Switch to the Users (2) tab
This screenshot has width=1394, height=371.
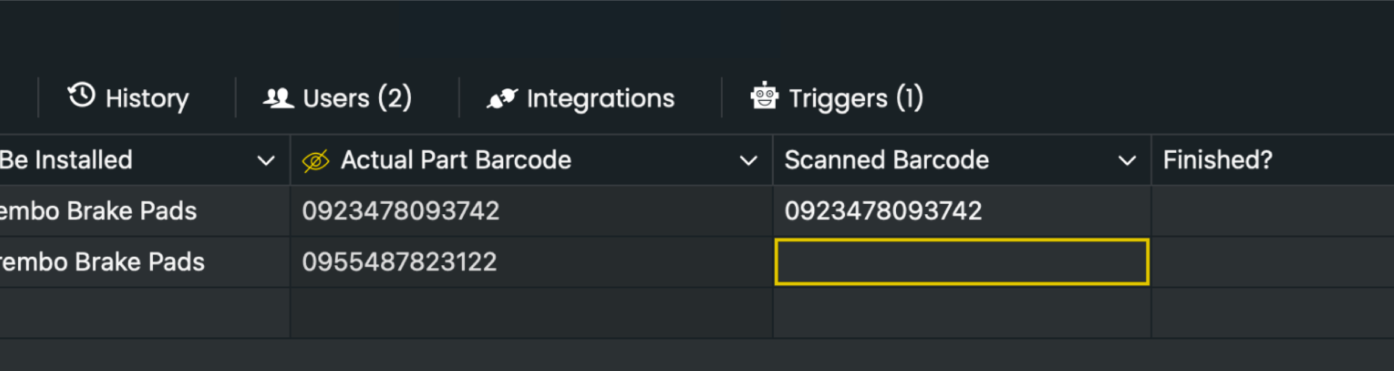click(357, 98)
